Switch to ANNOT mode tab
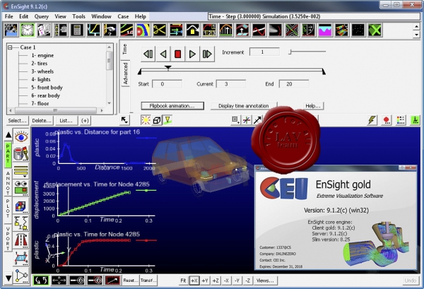424x289 pixels. click(x=8, y=183)
